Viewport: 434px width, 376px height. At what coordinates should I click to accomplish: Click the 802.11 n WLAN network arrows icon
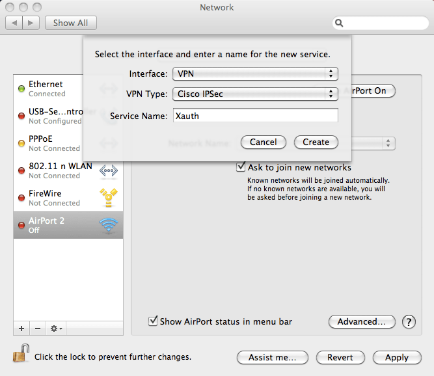109,170
